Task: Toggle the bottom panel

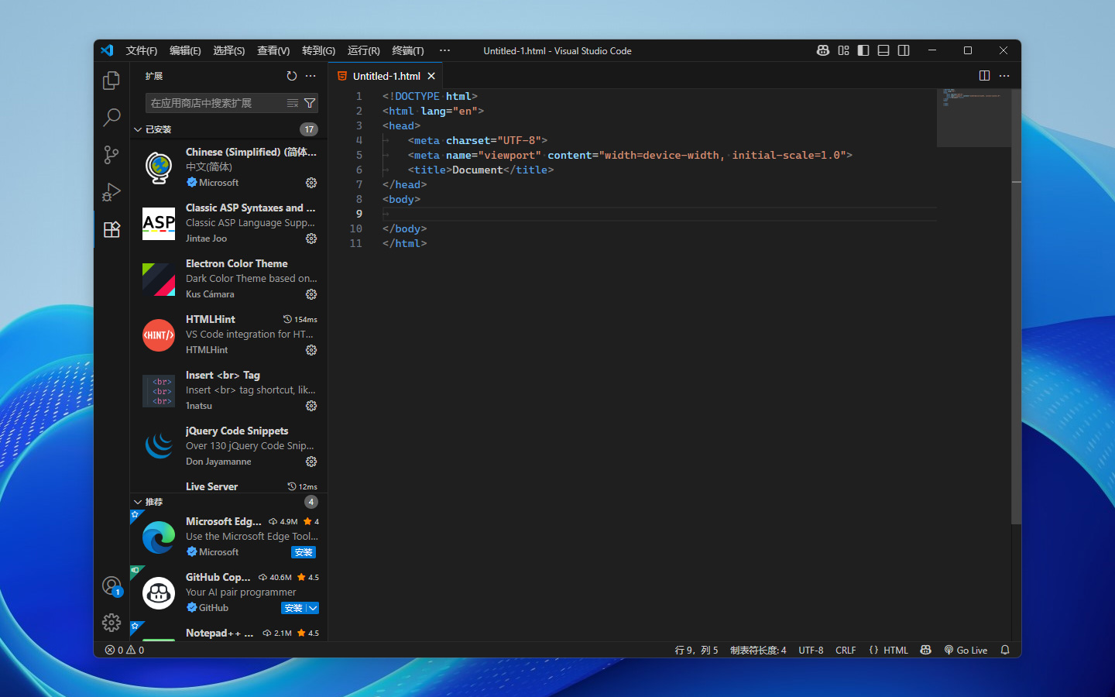Action: pos(883,50)
